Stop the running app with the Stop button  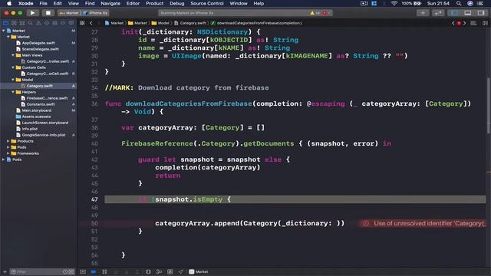pos(48,13)
